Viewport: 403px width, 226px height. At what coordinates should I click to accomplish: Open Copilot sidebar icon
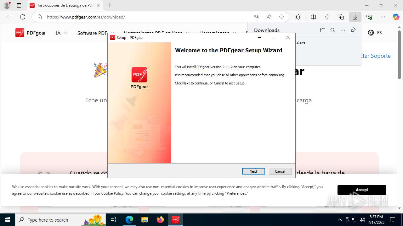click(396, 17)
